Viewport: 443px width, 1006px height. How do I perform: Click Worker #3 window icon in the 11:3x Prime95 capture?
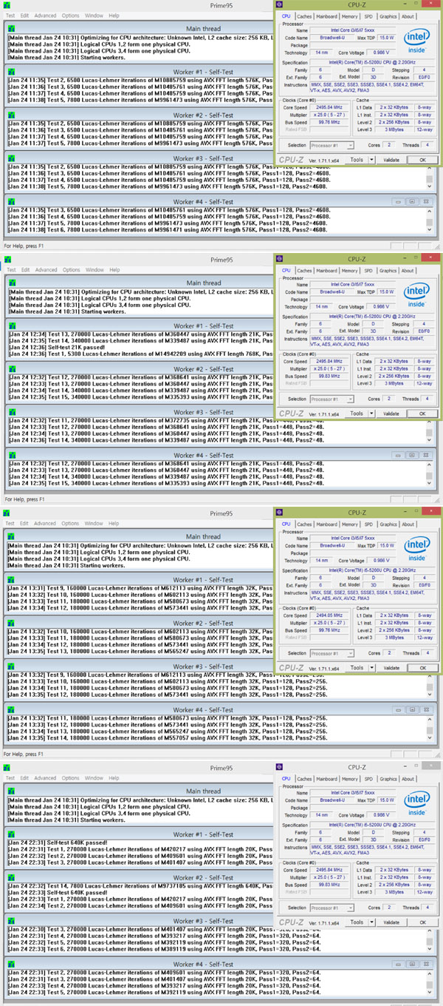(10, 158)
